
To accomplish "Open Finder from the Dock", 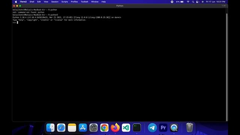I will [x=50, y=127].
